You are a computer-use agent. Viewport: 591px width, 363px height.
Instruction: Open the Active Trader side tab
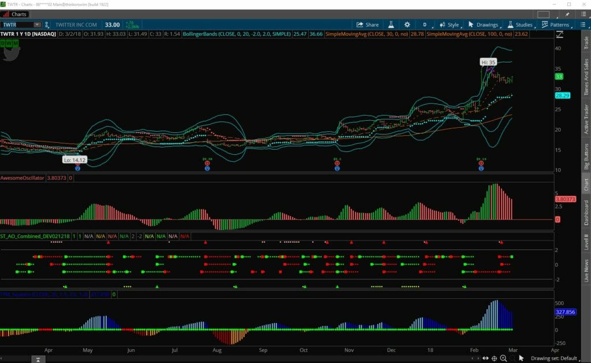pos(586,119)
